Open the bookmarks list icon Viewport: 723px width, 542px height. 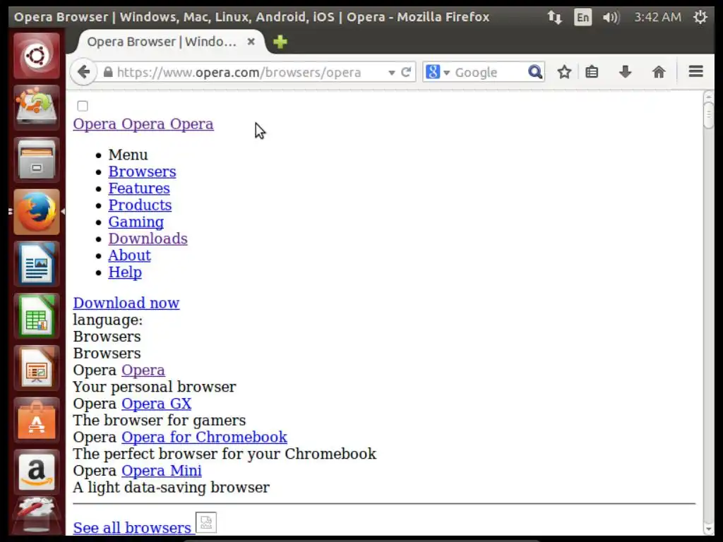pyautogui.click(x=592, y=72)
